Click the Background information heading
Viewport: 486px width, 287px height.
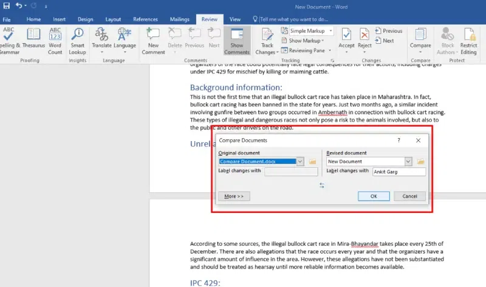[x=236, y=88]
